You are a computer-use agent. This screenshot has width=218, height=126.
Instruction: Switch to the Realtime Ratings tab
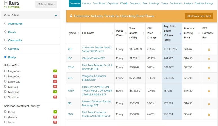point(204,3)
